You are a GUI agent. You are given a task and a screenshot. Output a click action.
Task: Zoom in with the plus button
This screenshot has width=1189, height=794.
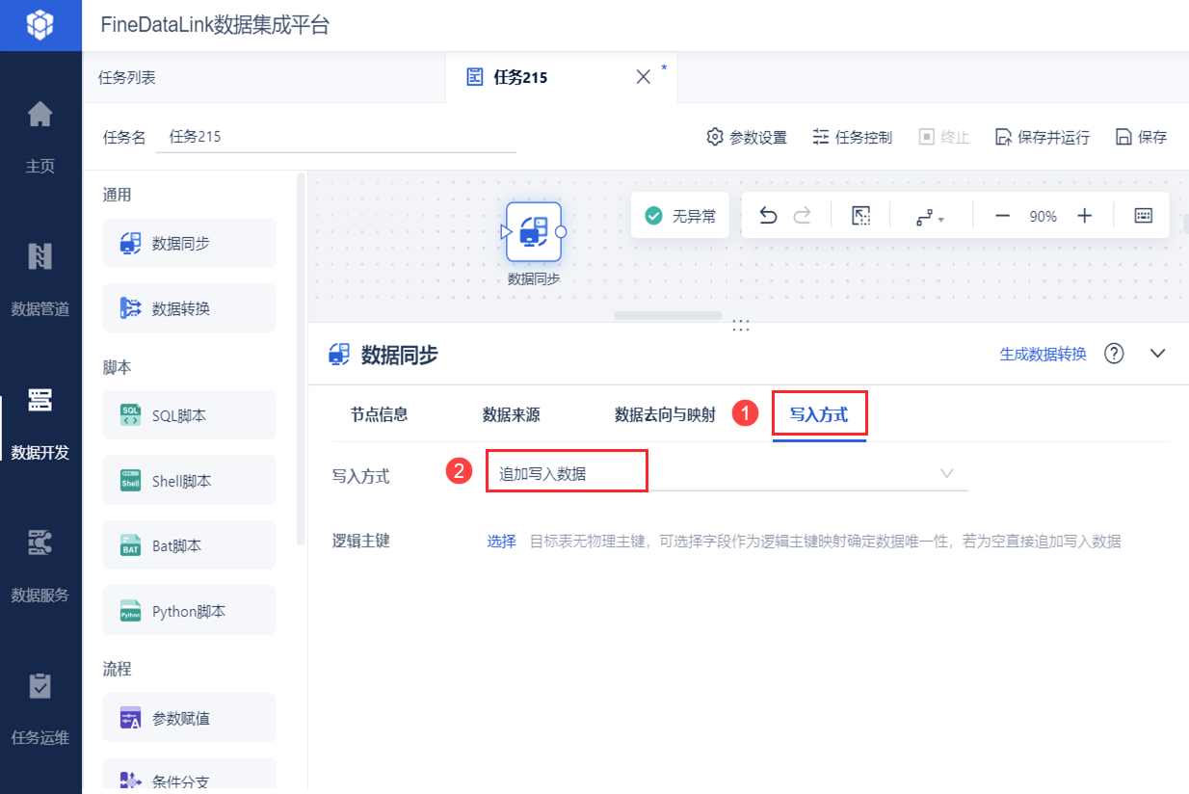pyautogui.click(x=1085, y=216)
